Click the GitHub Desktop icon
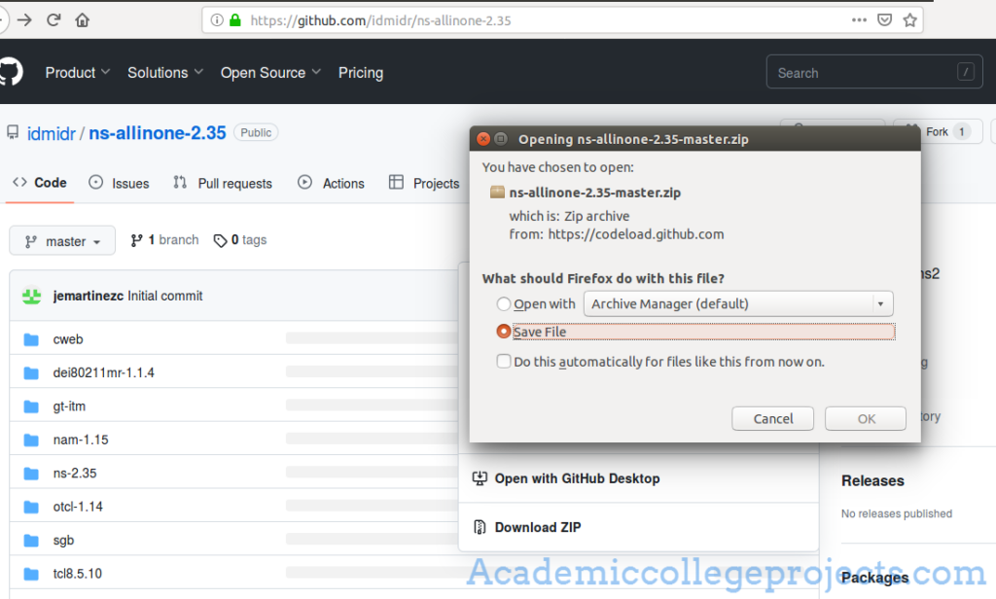996x599 pixels. tap(480, 478)
